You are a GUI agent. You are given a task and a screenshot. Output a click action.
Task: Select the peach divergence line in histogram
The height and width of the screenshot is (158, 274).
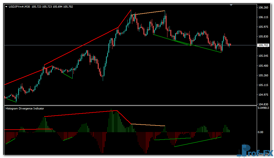tap(148, 125)
